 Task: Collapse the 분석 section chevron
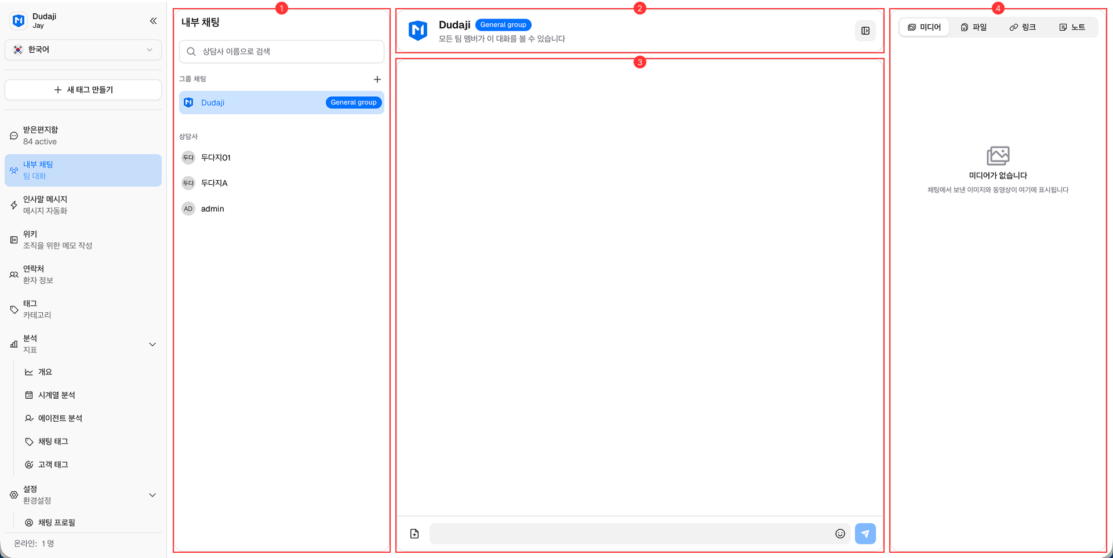click(x=152, y=344)
